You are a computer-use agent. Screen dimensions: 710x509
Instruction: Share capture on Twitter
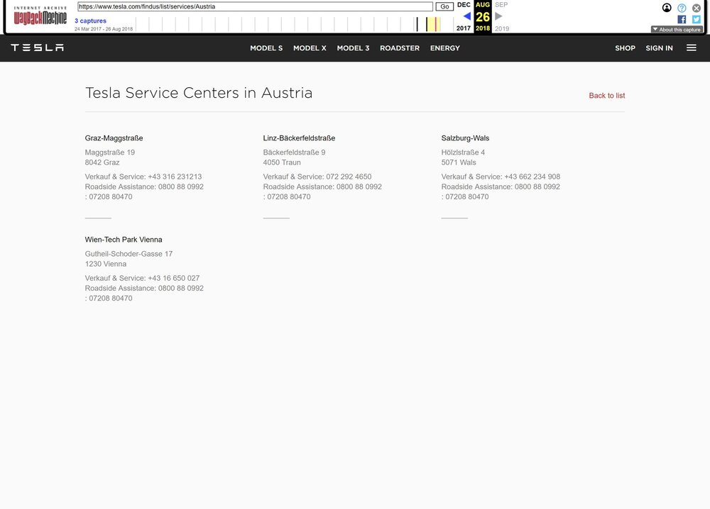pyautogui.click(x=697, y=19)
